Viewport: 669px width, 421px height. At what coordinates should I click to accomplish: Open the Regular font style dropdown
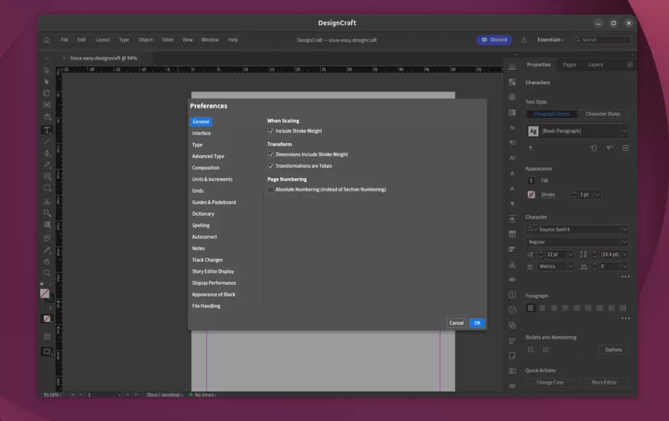coord(624,242)
